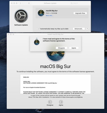Open the help question mark button
The height and width of the screenshot is (113, 107).
(x=87, y=29)
